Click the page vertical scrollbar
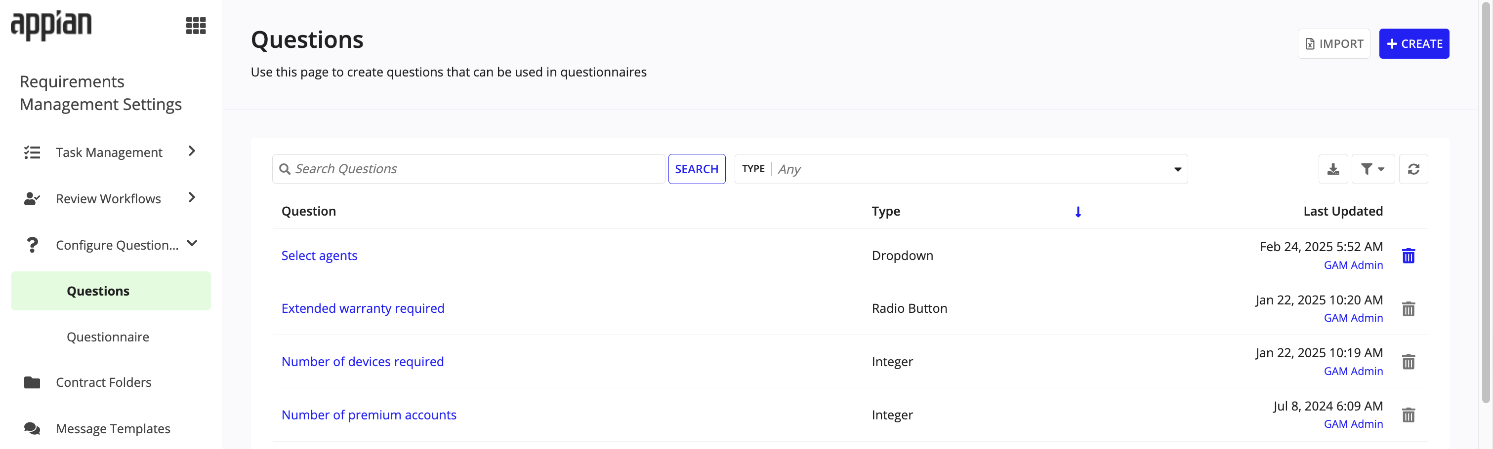The height and width of the screenshot is (449, 1493). [x=1486, y=202]
